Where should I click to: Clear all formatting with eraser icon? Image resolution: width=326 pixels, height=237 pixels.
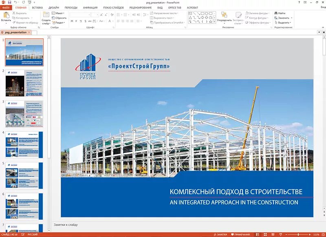[112, 15]
